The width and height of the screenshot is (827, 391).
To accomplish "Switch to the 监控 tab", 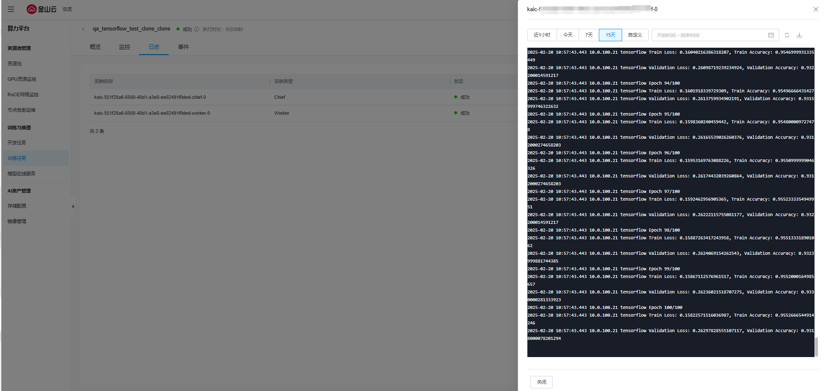I will [124, 47].
